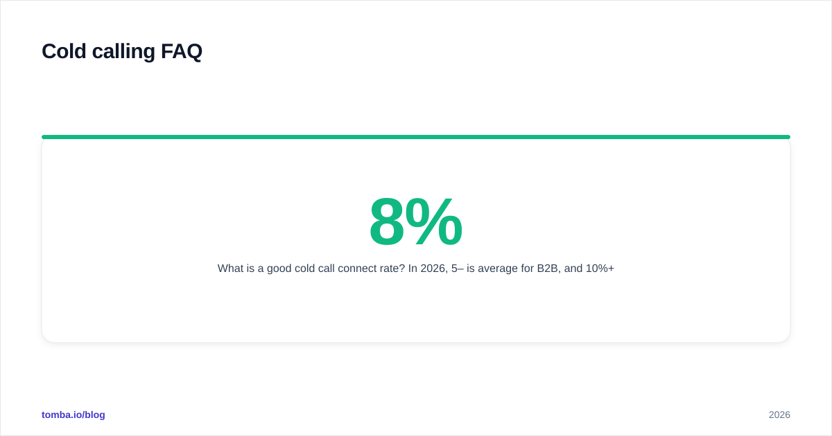The height and width of the screenshot is (436, 832).
Task: Click the Cold calling FAQ heading
Action: click(x=122, y=51)
